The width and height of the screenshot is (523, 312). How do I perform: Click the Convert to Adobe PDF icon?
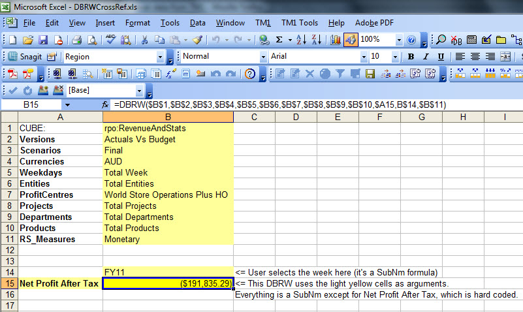[12, 73]
